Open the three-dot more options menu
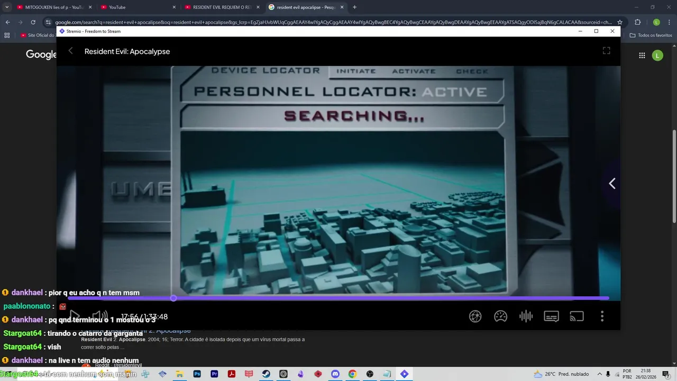 [602, 316]
